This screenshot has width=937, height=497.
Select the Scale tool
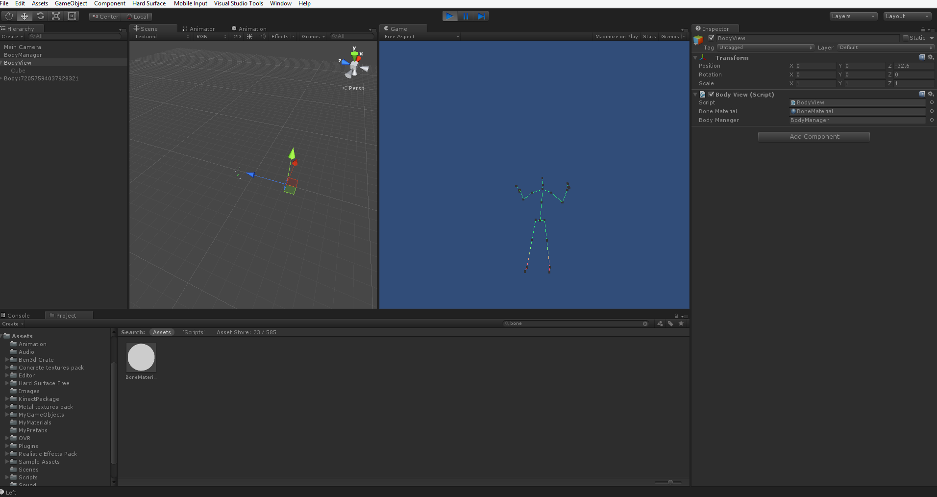(x=56, y=16)
